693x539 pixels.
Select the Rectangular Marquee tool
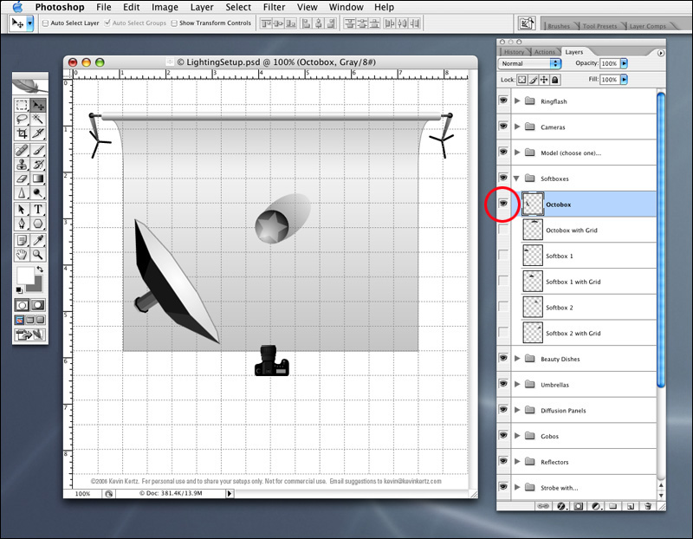click(x=22, y=105)
